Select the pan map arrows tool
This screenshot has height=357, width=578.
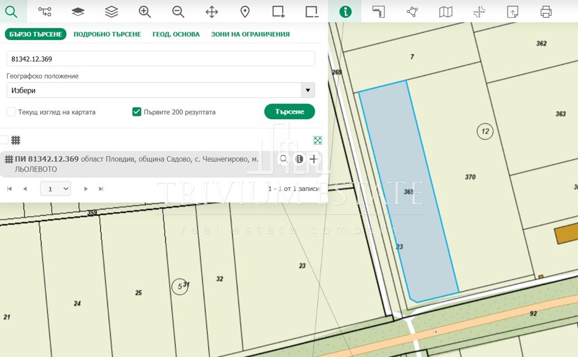[x=212, y=11]
